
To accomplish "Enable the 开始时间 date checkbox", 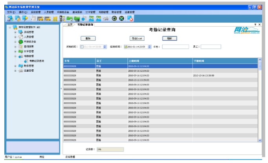I will pos(82,47).
